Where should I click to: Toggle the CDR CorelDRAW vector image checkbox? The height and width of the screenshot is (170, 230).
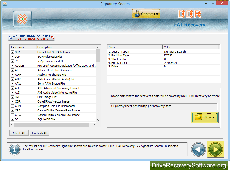pyautogui.click(x=12, y=101)
